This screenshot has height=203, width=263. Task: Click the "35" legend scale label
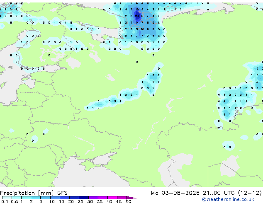coord(100,201)
